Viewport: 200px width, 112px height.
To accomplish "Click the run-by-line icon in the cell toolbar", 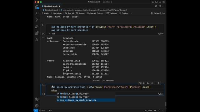I will point(140,83).
